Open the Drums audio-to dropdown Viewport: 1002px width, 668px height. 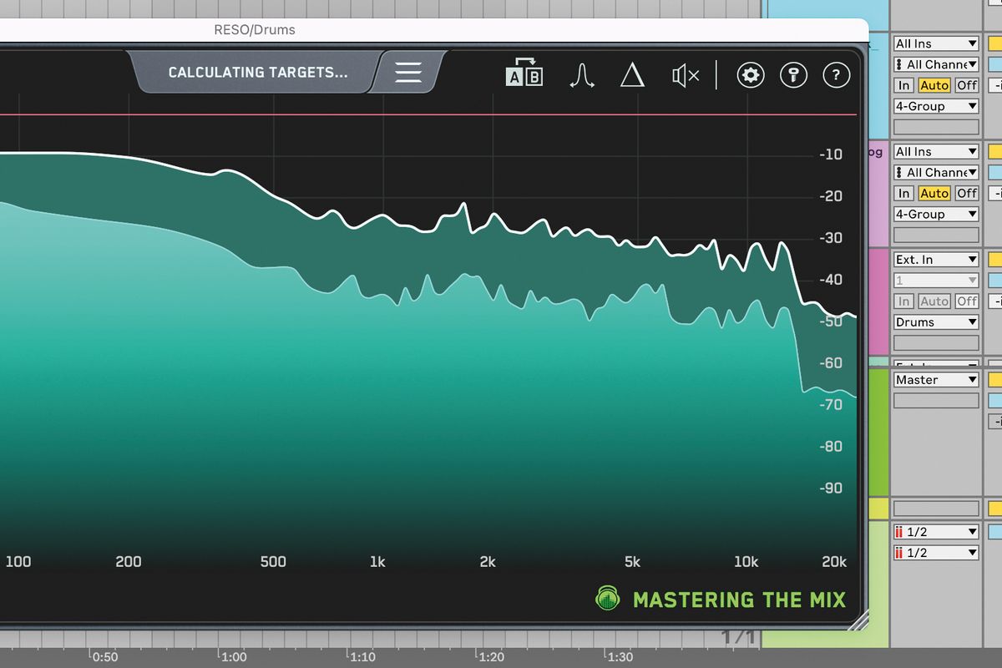tap(935, 321)
